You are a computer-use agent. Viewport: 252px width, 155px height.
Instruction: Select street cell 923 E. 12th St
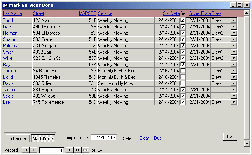pyautogui.click(x=55, y=58)
